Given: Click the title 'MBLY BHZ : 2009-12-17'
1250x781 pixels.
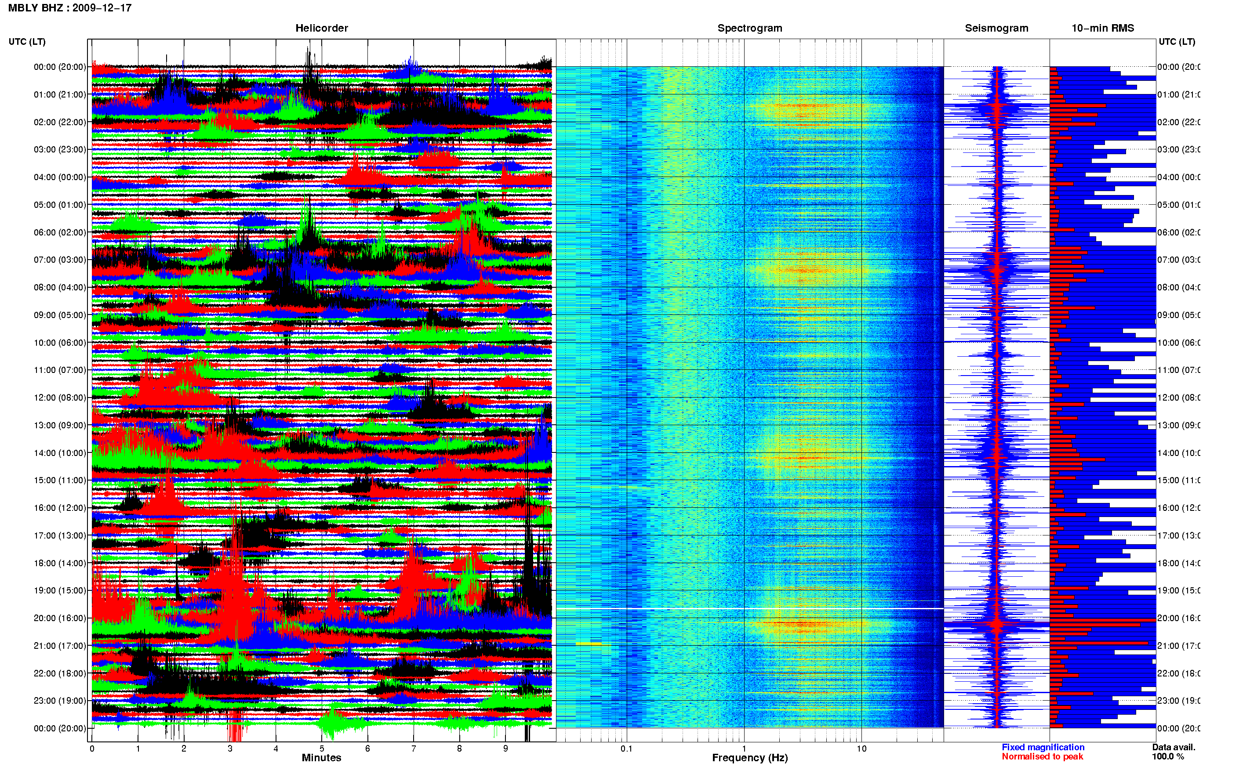Looking at the screenshot, I should coord(70,8).
